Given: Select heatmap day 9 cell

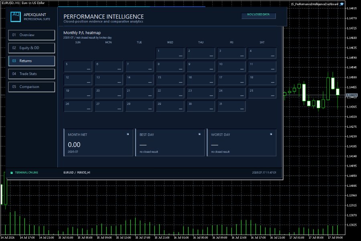Looking at the screenshot, I should (x=201, y=66).
